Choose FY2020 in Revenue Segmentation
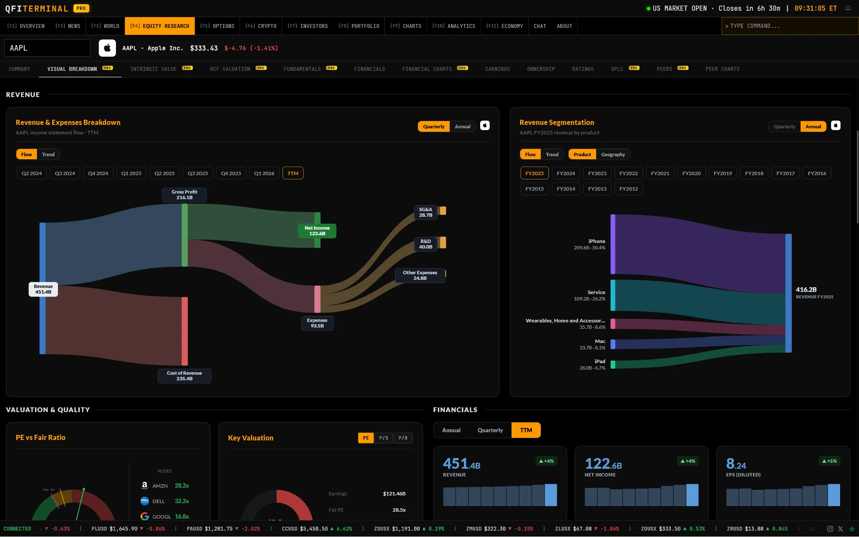The width and height of the screenshot is (859, 537). (691, 173)
